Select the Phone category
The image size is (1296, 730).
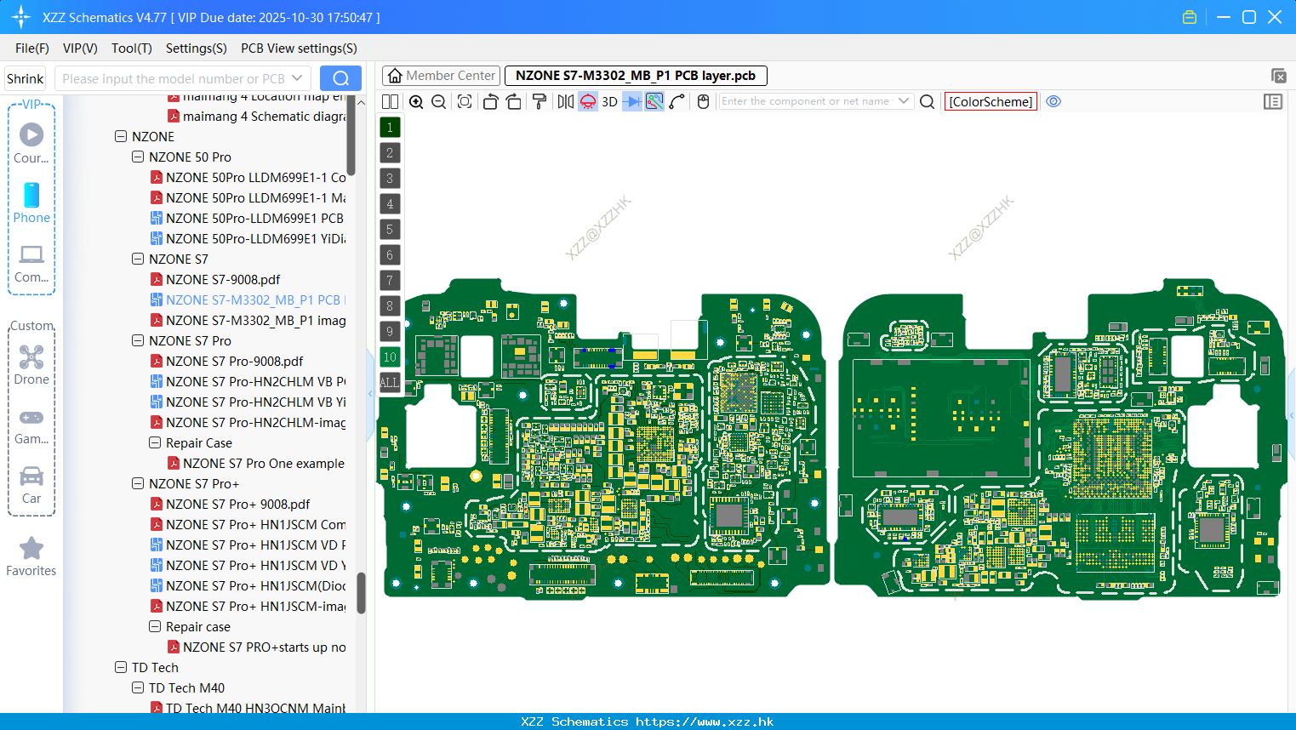[x=31, y=202]
